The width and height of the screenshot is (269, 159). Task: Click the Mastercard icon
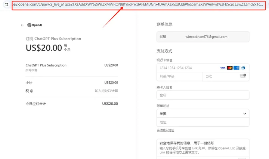(x=229, y=68)
